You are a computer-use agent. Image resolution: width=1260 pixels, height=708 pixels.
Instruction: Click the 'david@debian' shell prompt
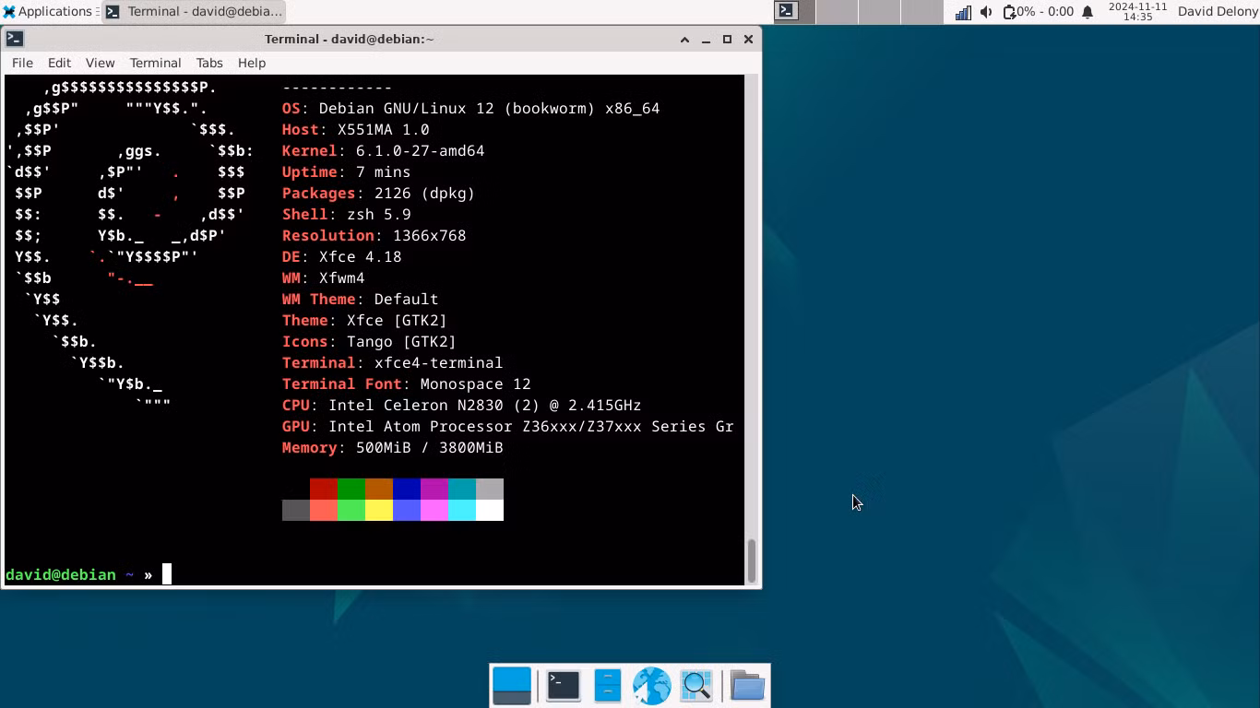tap(61, 574)
